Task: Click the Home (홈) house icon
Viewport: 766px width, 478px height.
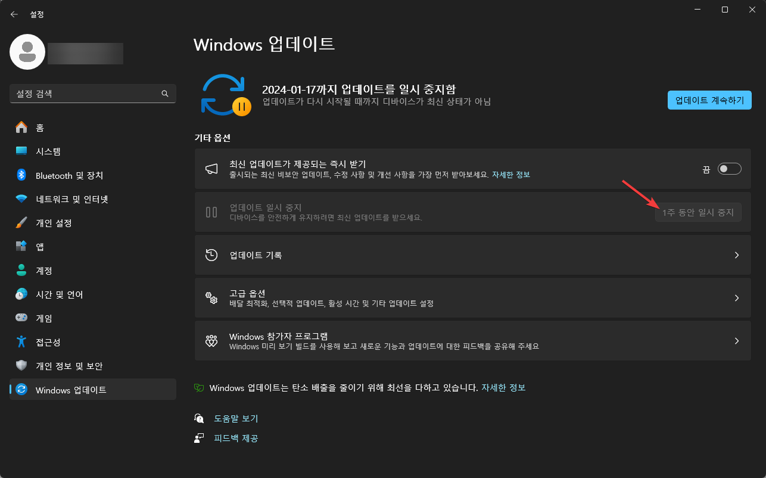Action: point(21,128)
